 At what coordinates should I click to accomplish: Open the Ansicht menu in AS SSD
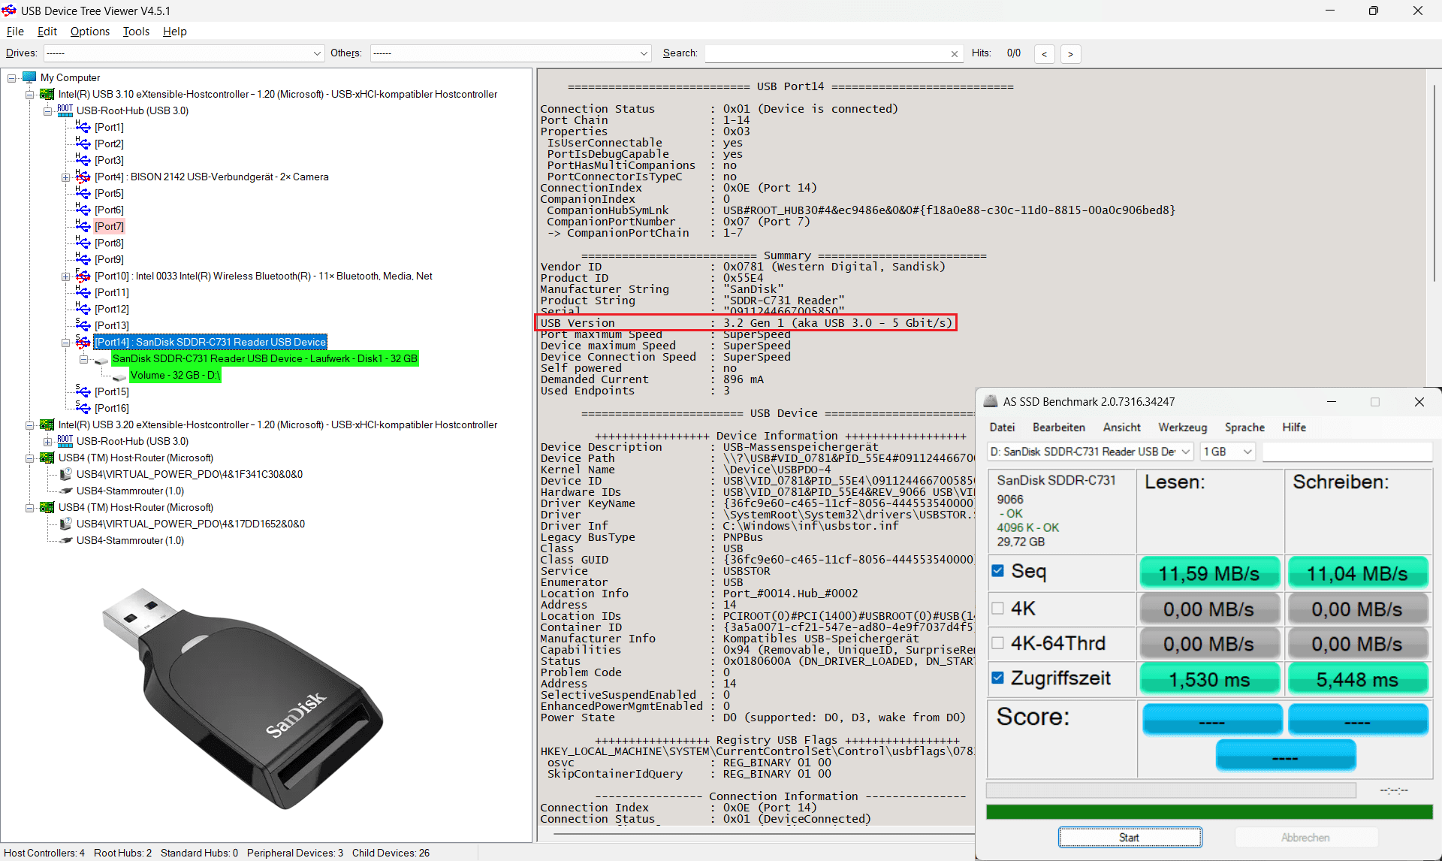click(1121, 427)
